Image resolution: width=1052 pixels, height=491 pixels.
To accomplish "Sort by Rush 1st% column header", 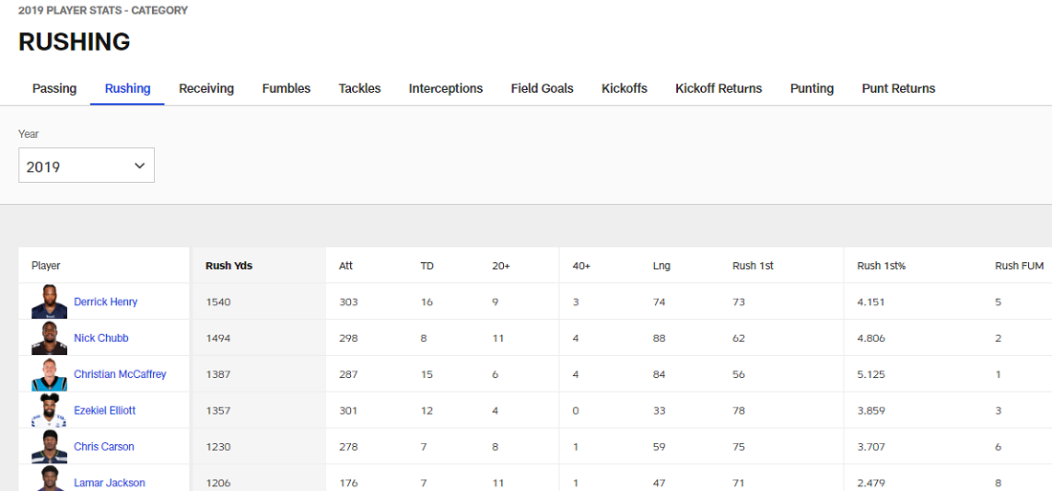I will [x=881, y=265].
